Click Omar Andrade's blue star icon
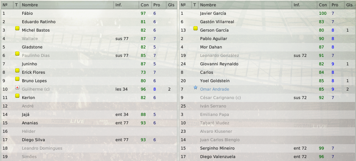Image resolution: width=356 pixels, height=161 pixels. 195,87
